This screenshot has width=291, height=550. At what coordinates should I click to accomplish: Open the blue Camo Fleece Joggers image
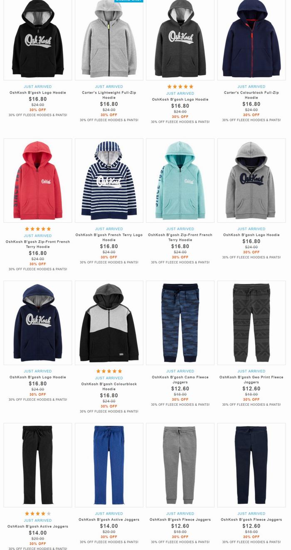180,323
